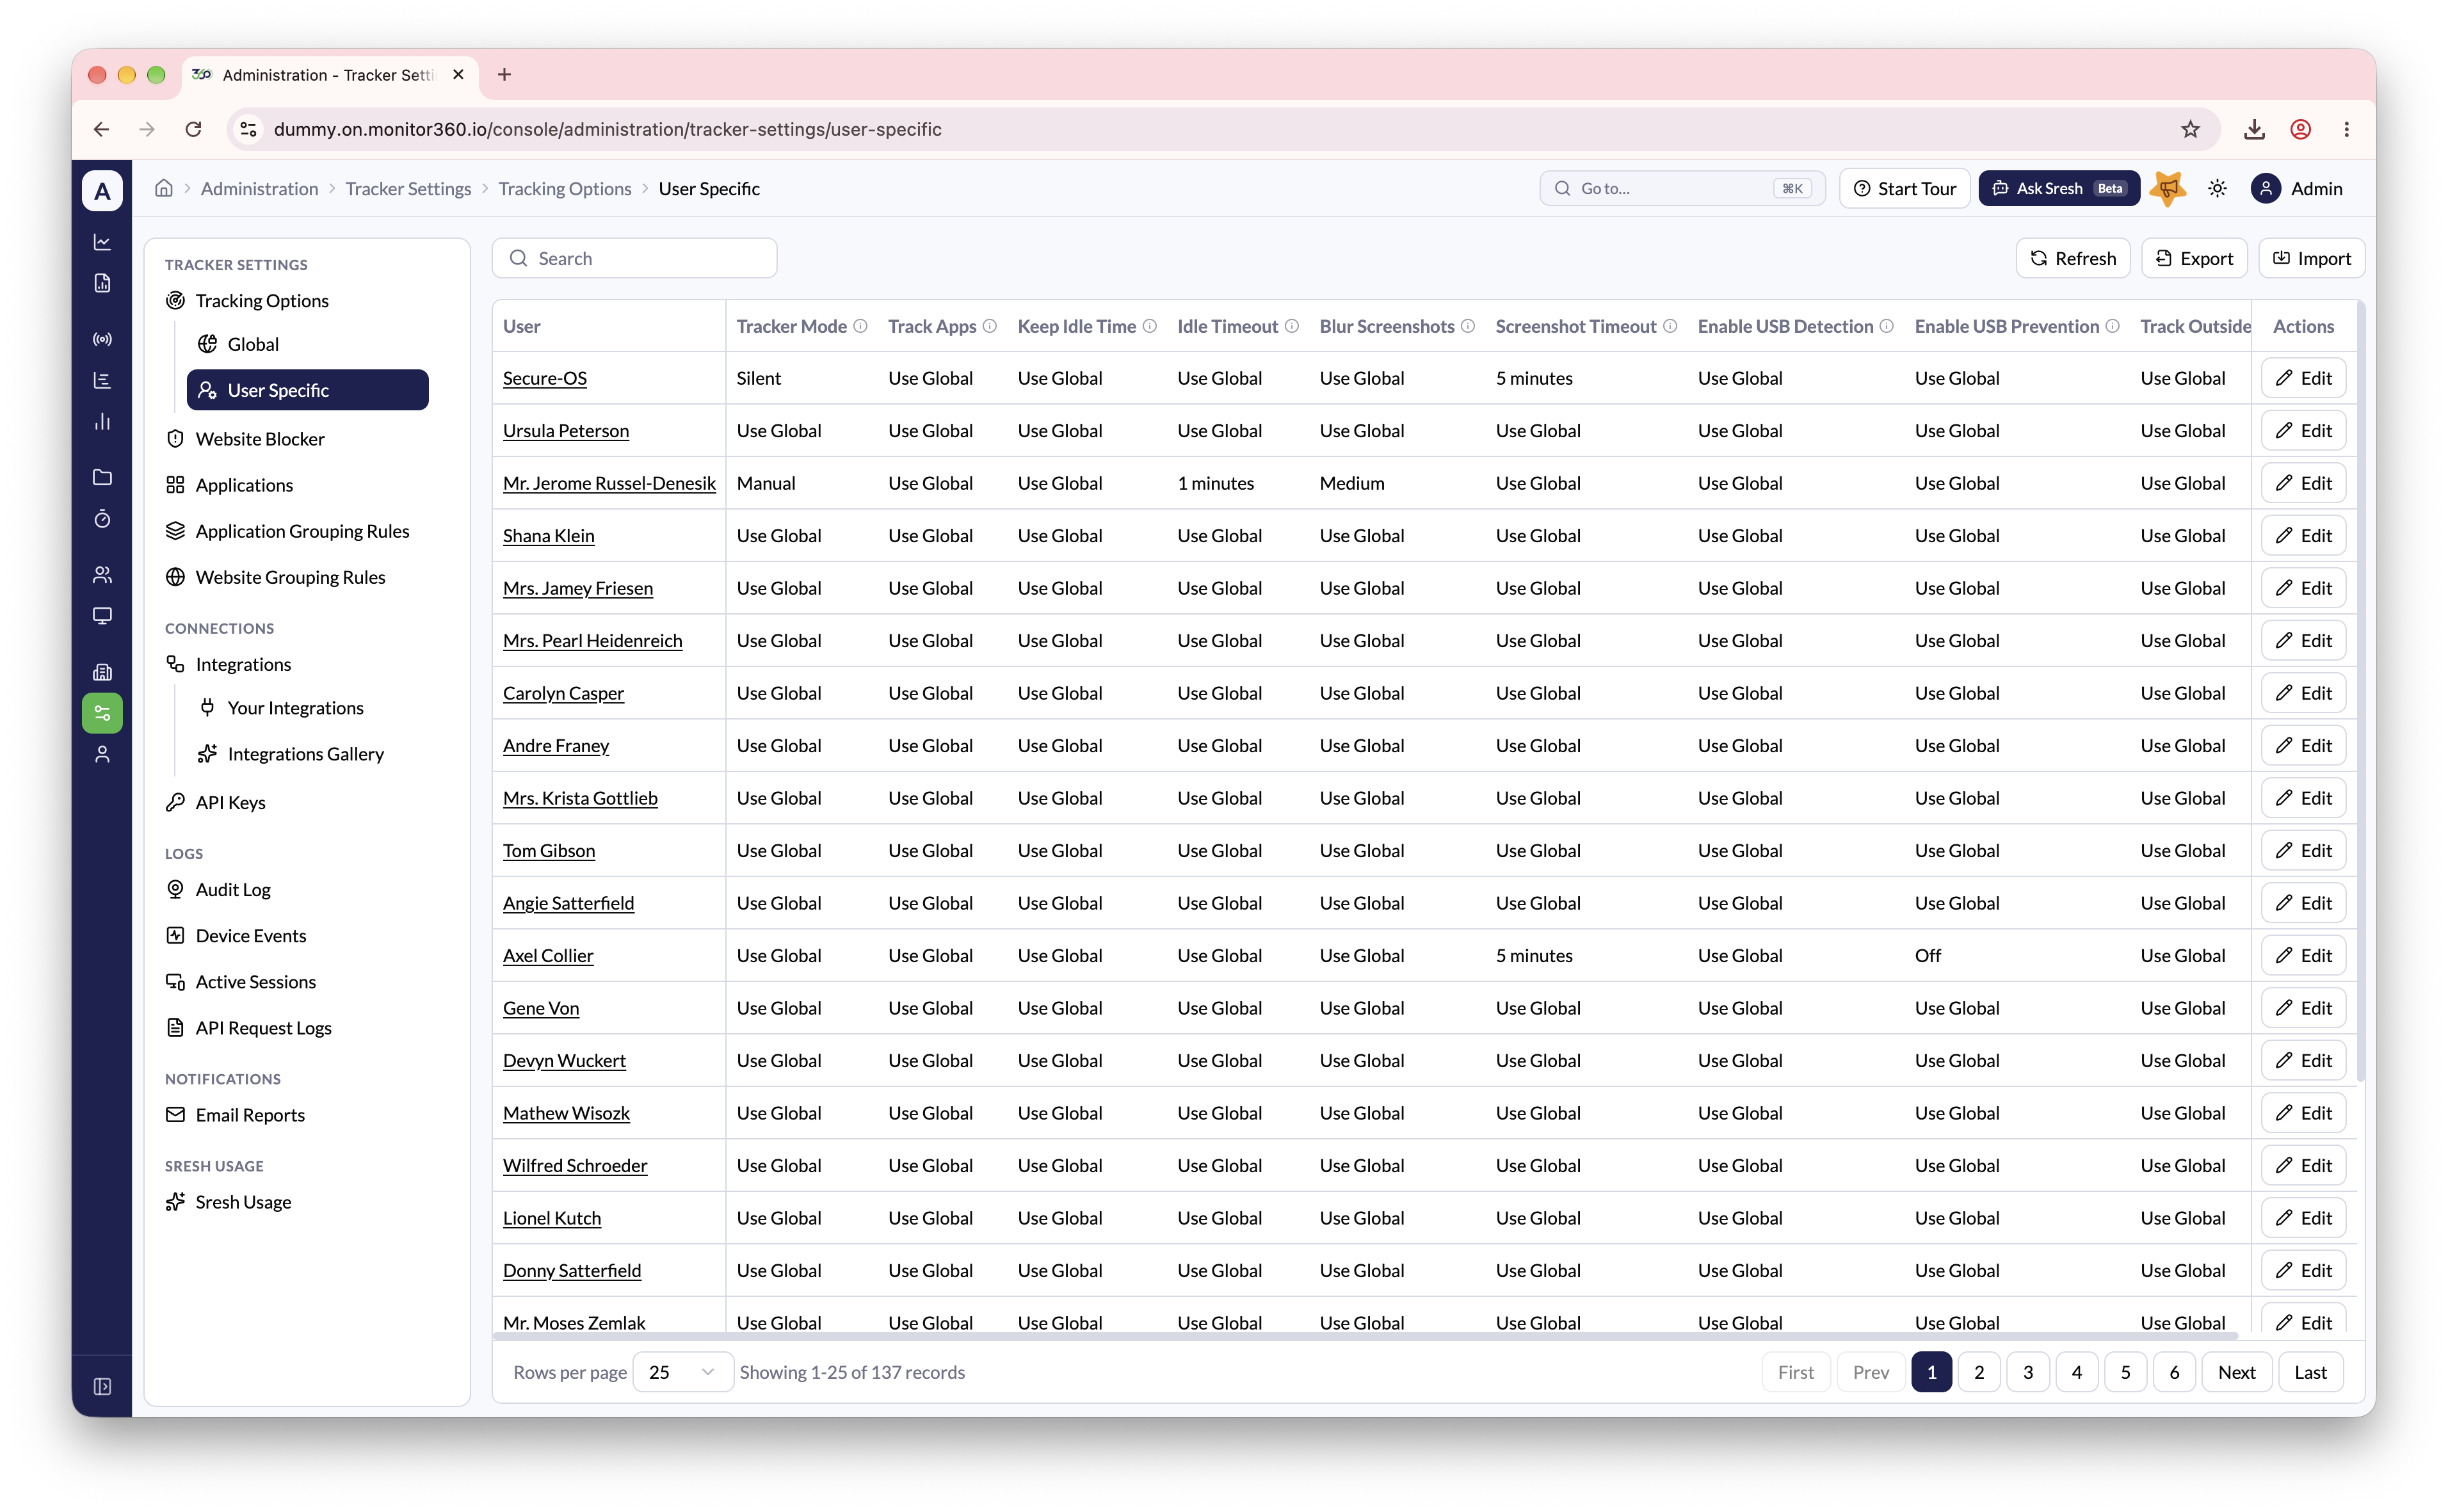2448x1512 pixels.
Task: Go to page 3 of records
Action: pyautogui.click(x=2027, y=1372)
